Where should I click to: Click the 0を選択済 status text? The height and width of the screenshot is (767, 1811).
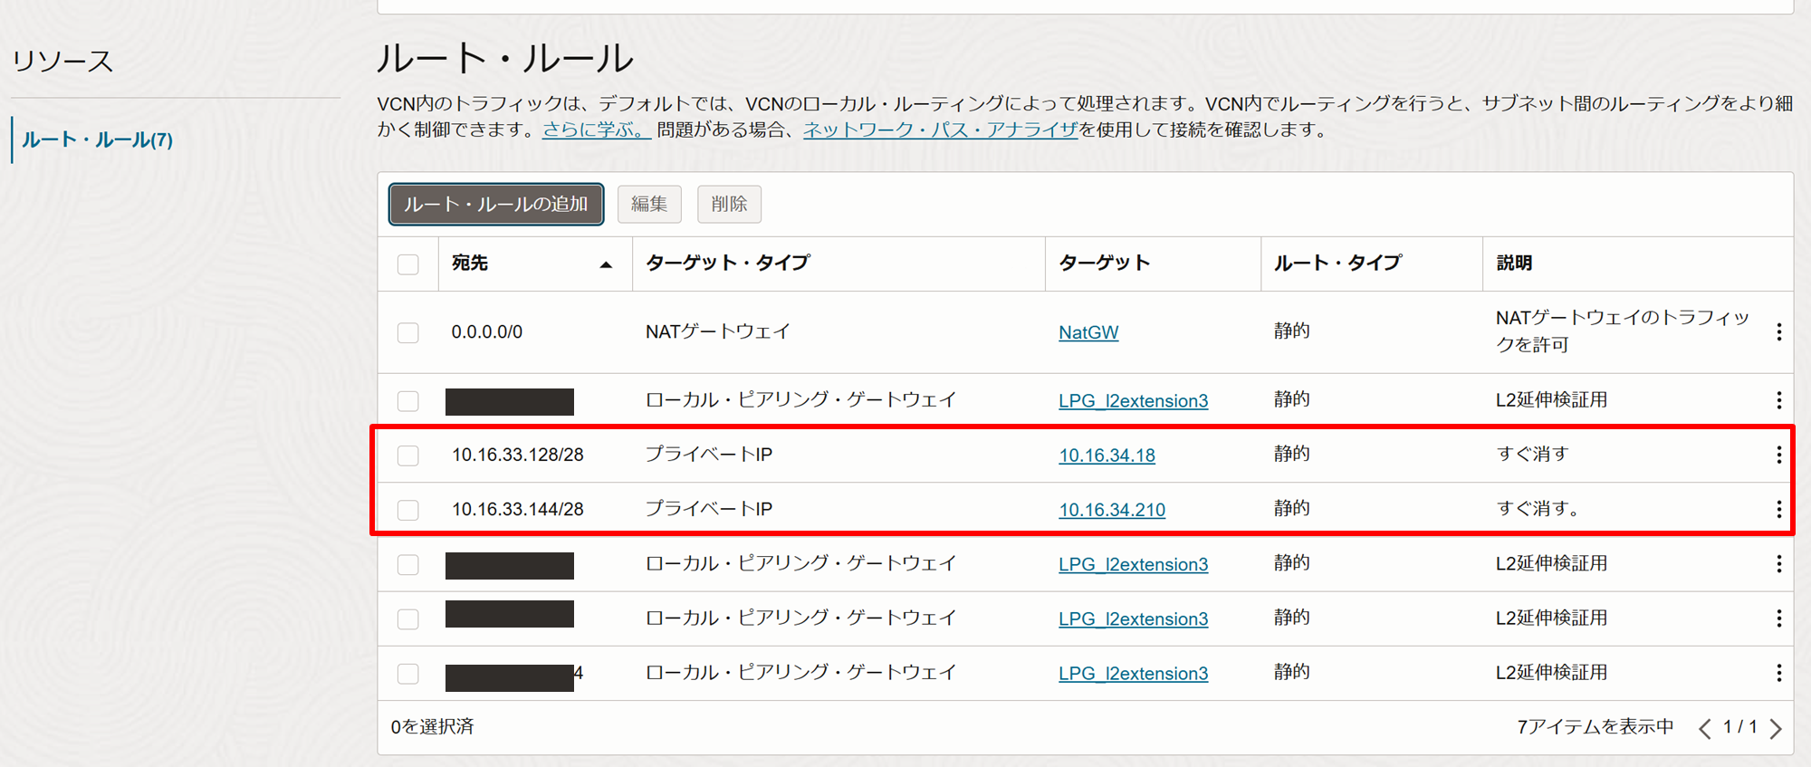click(x=433, y=726)
